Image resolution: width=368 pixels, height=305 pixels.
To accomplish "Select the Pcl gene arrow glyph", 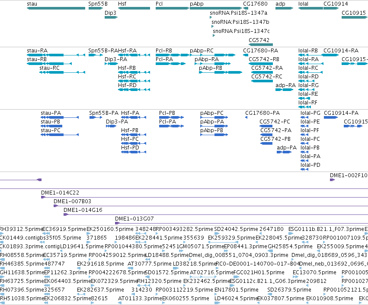I will point(173,8).
